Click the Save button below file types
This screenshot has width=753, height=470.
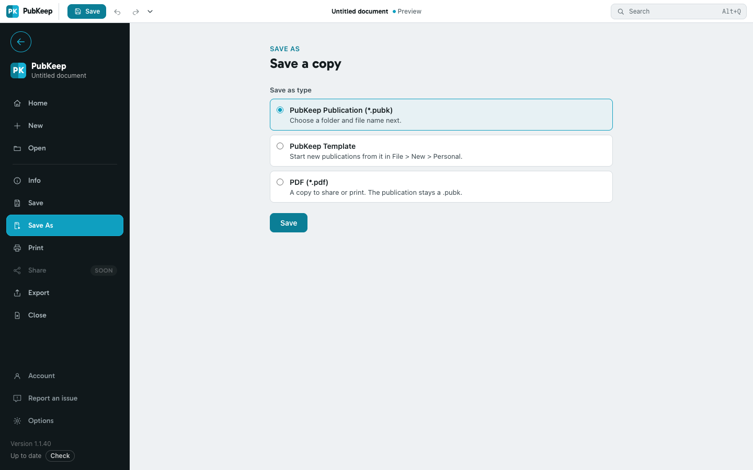point(289,223)
